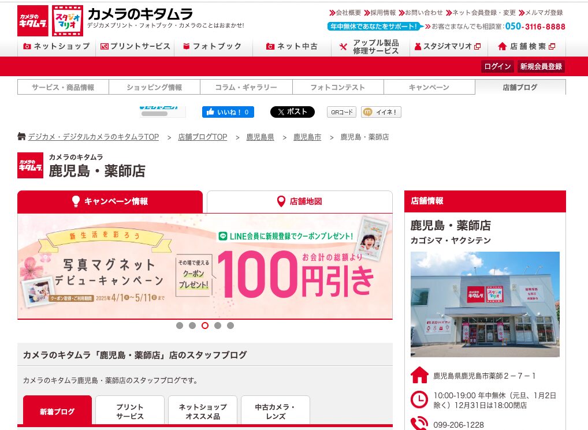Select 中古カメラ・レンズ blog tab
The width and height of the screenshot is (588, 430).
coord(276,412)
